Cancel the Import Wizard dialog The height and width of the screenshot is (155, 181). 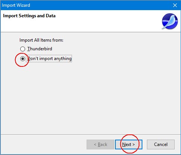click(x=161, y=144)
